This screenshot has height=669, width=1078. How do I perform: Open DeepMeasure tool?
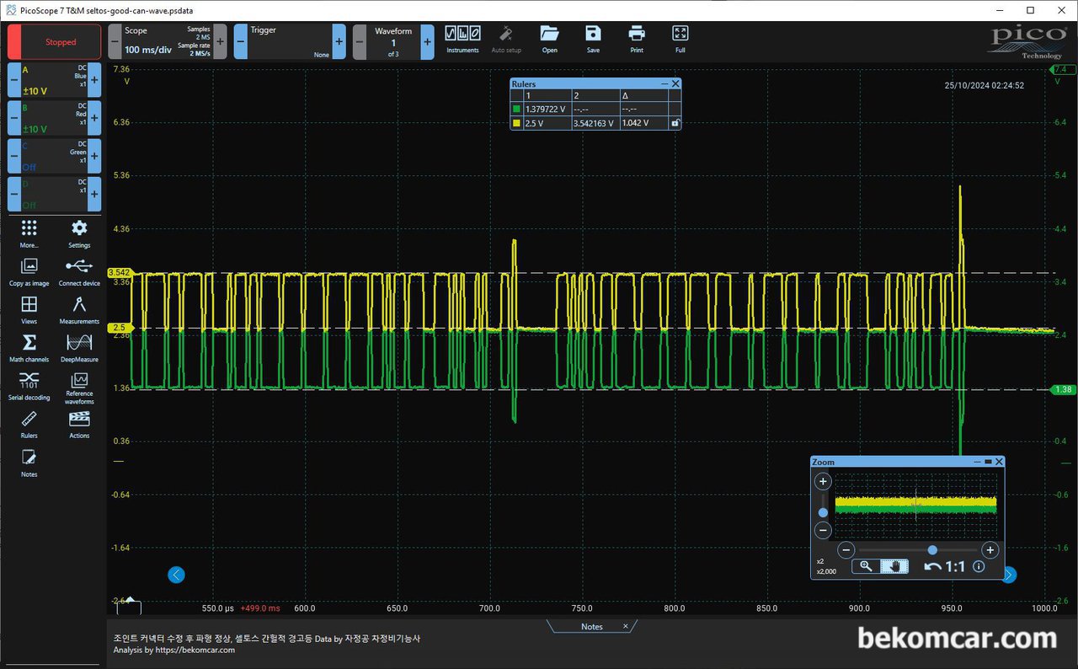pyautogui.click(x=79, y=348)
